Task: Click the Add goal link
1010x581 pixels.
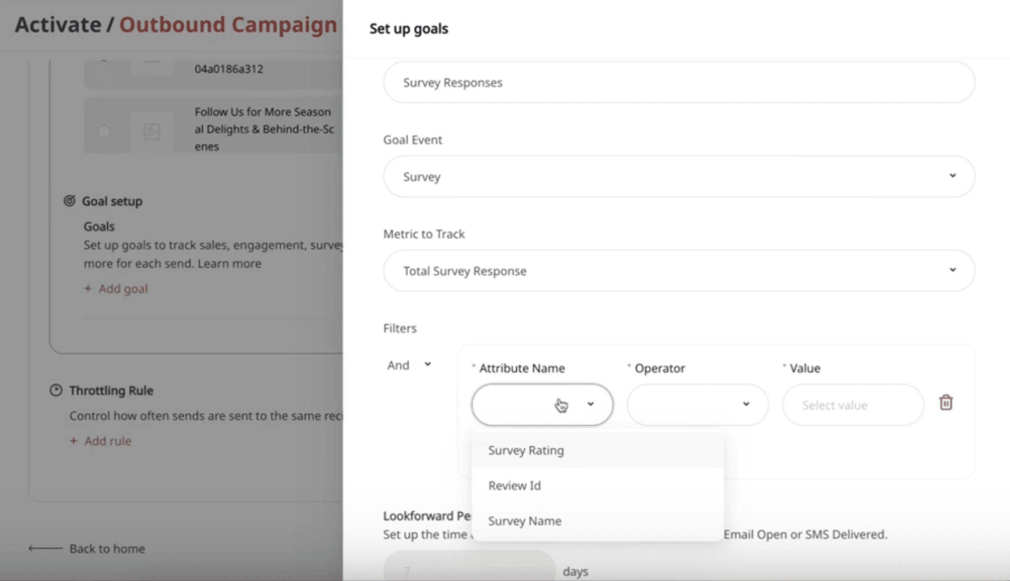Action: tap(123, 289)
